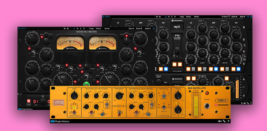The height and width of the screenshot is (131, 267).
Task: Click the V-Gain headphone icon in SPL toolbar
Action: 229,17
